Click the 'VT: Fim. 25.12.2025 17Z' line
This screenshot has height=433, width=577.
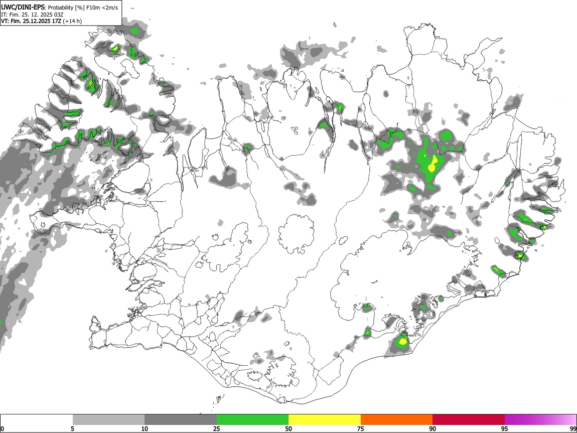click(x=31, y=21)
